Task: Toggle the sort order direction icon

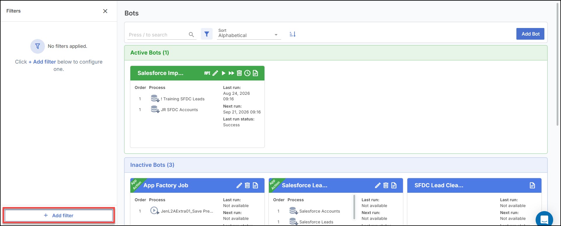Action: point(292,34)
